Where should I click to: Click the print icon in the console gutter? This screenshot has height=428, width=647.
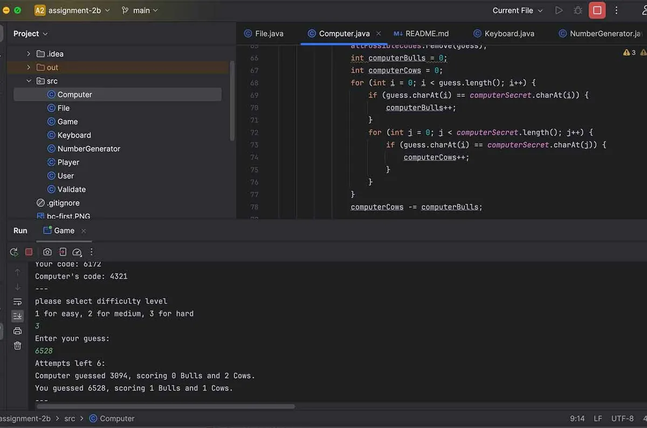(x=17, y=331)
